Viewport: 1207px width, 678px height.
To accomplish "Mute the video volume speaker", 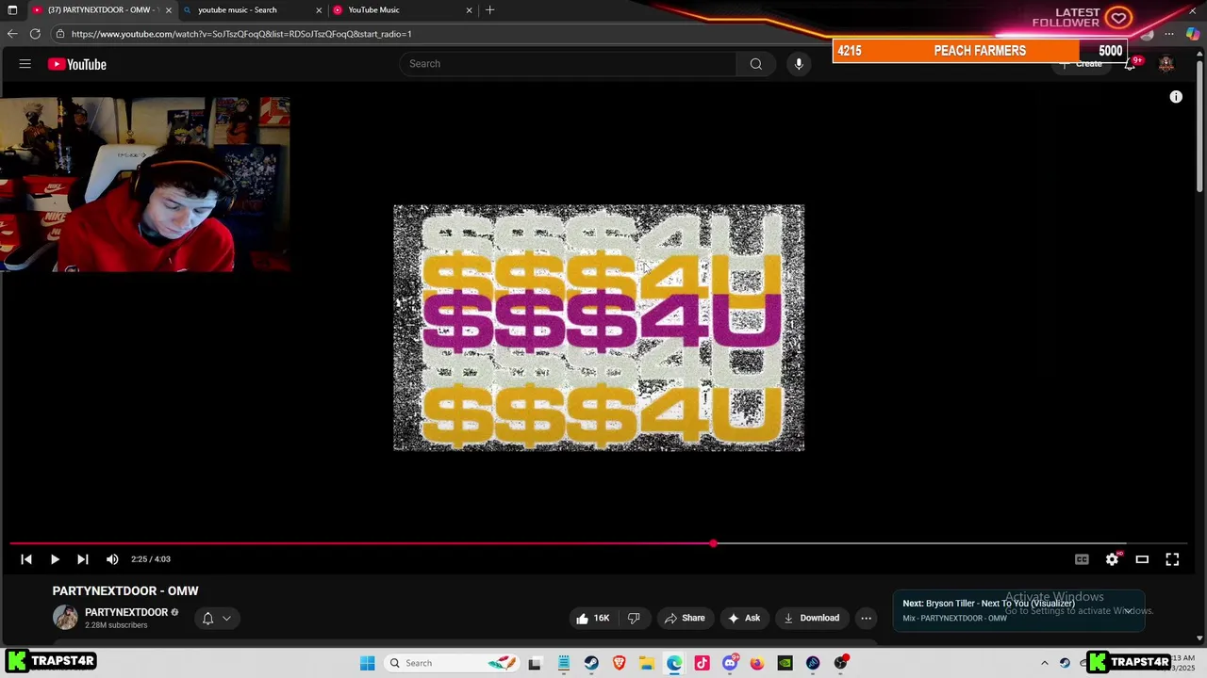I will click(112, 559).
